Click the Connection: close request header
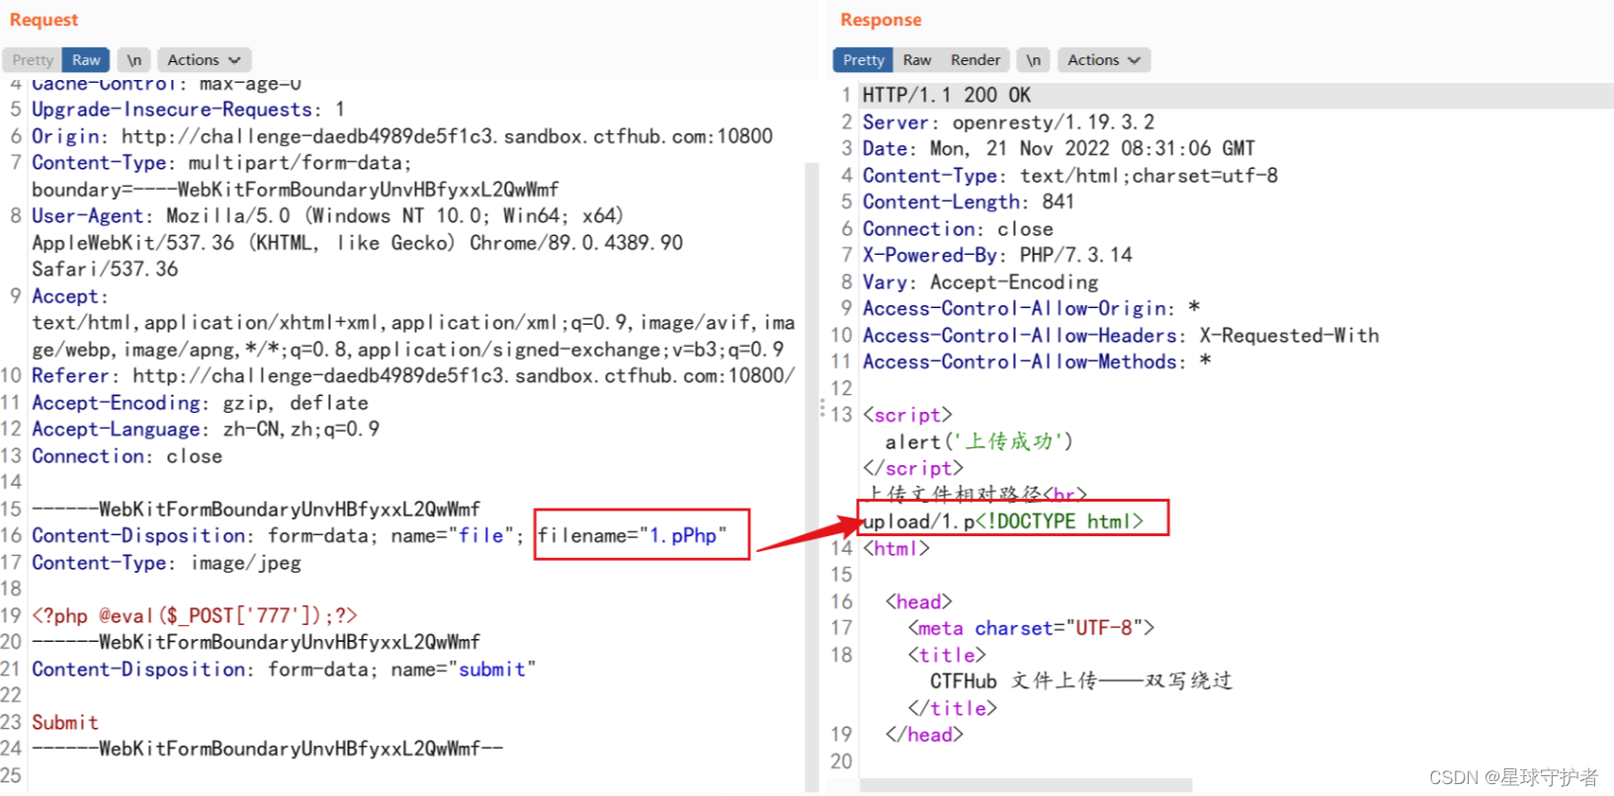Viewport: 1614px width, 796px height. coord(127,456)
